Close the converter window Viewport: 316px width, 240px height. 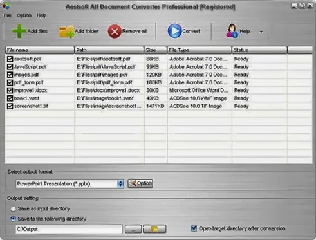coord(310,6)
